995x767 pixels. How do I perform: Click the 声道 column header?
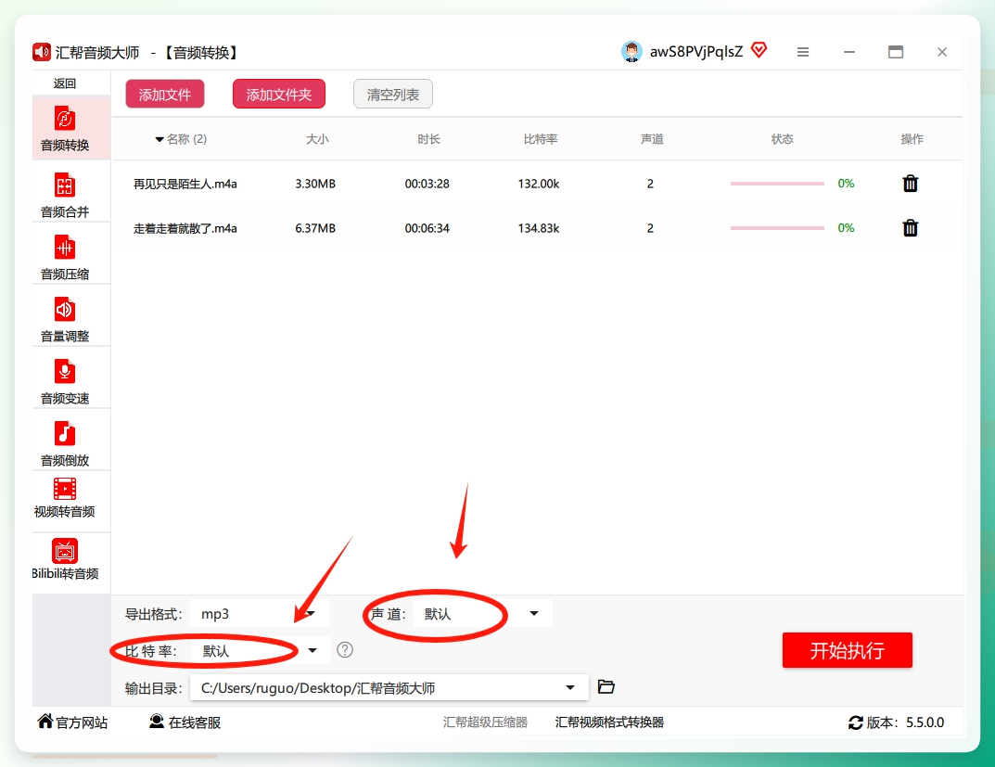tap(652, 139)
